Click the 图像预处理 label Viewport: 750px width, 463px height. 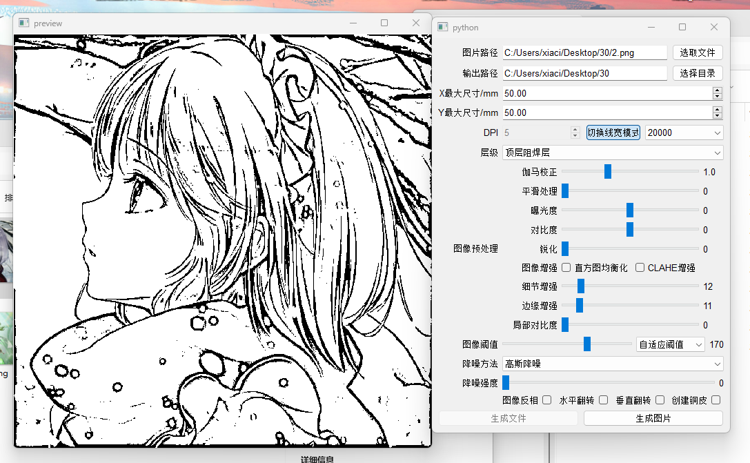(475, 248)
